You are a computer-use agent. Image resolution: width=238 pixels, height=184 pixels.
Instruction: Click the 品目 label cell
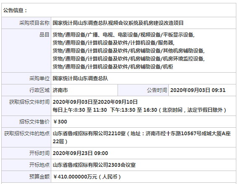(26, 50)
